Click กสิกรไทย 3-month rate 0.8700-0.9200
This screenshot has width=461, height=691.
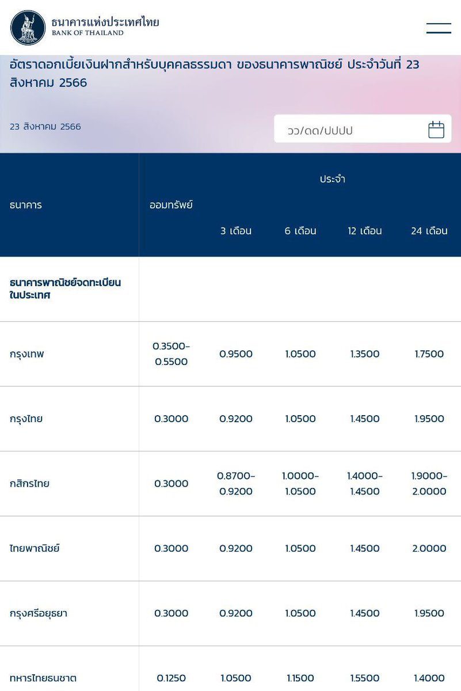click(x=236, y=484)
